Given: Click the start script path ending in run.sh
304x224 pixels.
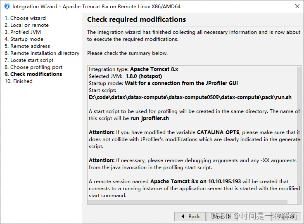Looking at the screenshot, I should pyautogui.click(x=190, y=97).
